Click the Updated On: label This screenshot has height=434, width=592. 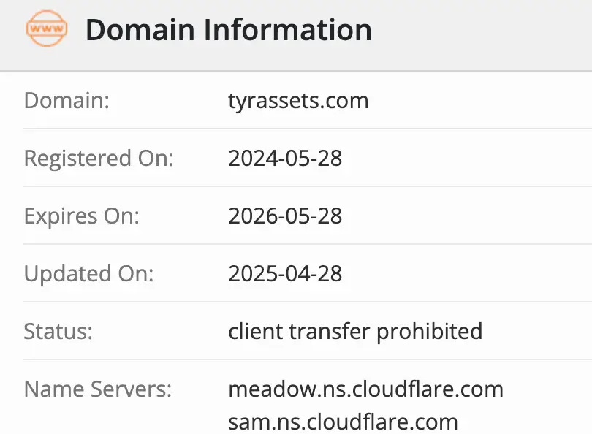tap(89, 274)
